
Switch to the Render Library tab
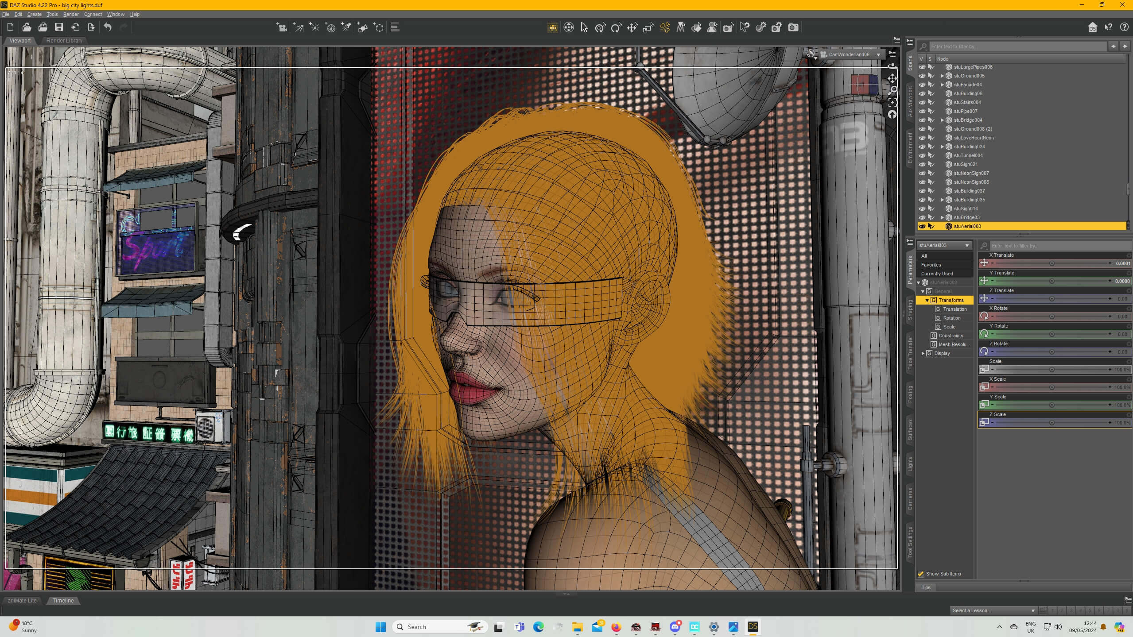click(64, 40)
